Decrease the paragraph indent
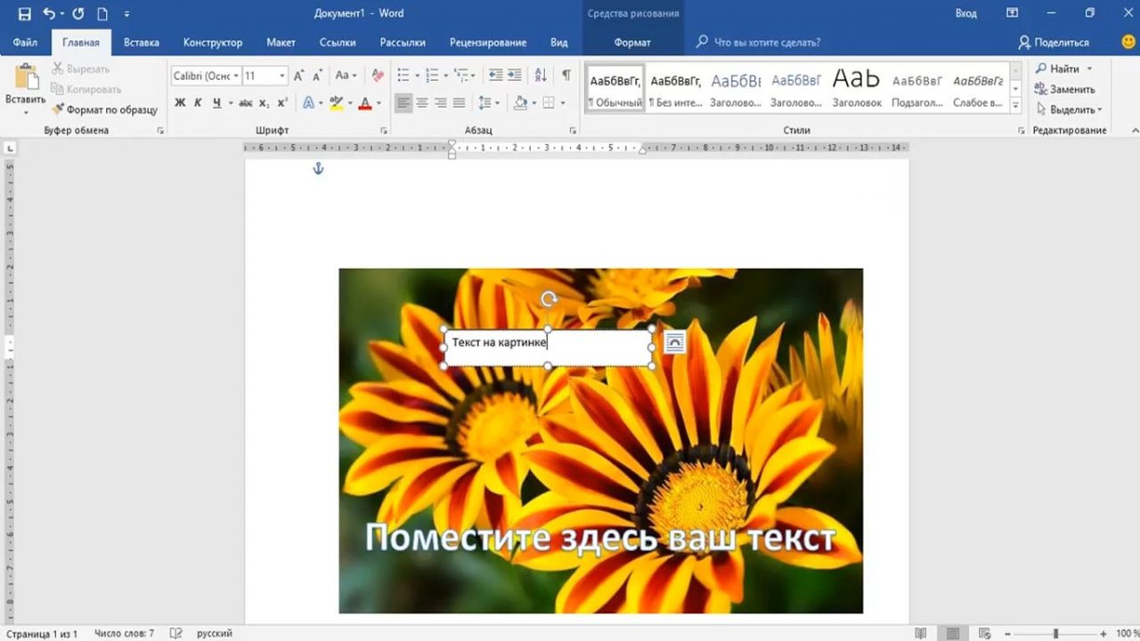The height and width of the screenshot is (641, 1140). tap(495, 76)
